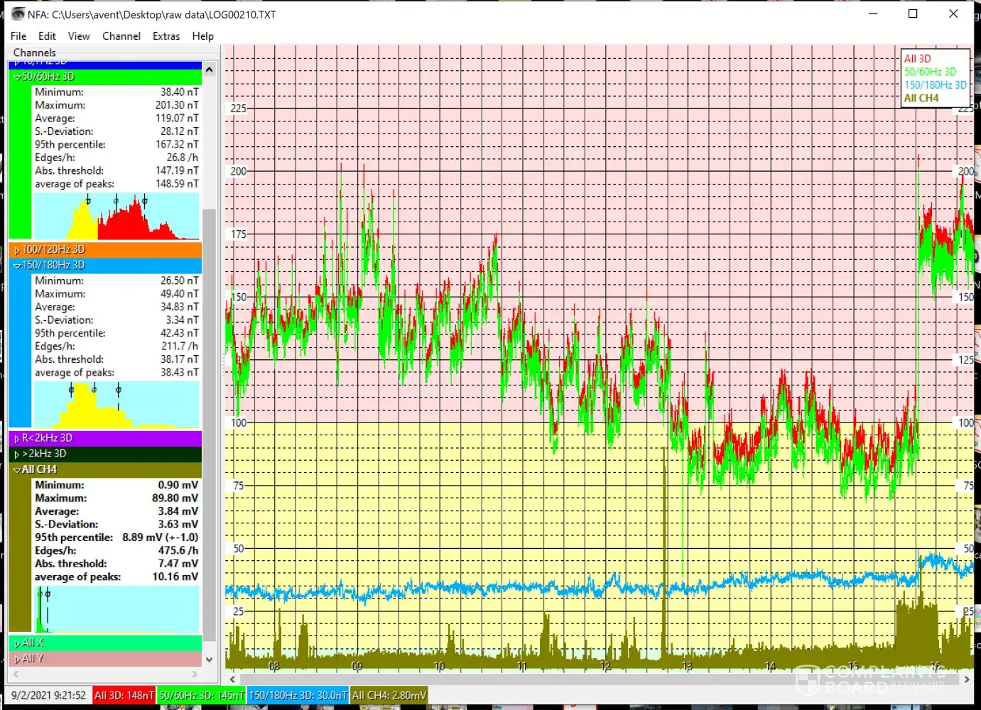This screenshot has width=981, height=710.
Task: Click the Channels panel scroll-down arrow
Action: (x=209, y=660)
